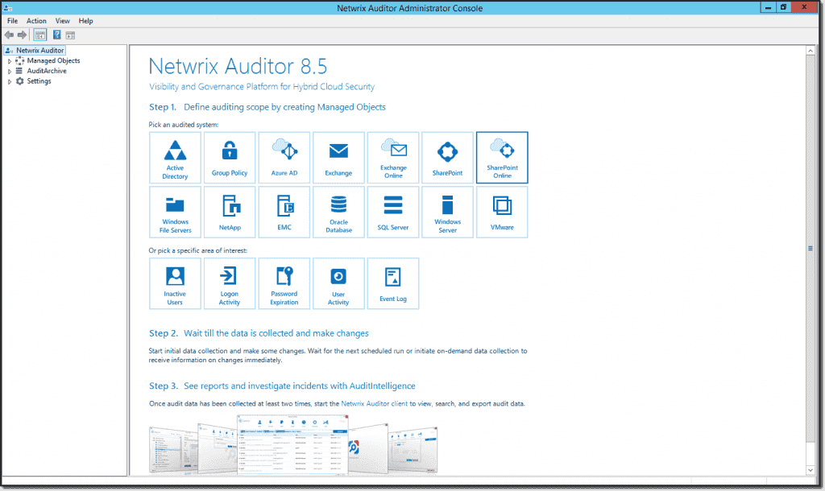This screenshot has width=825, height=491.
Task: Open the Windows Server tile
Action: pyautogui.click(x=447, y=212)
